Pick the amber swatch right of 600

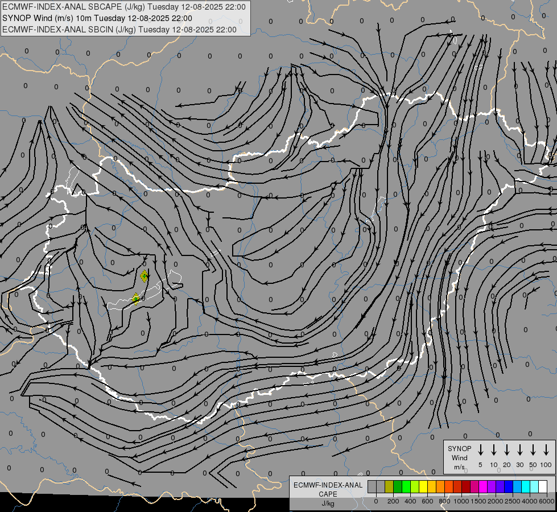click(432, 486)
